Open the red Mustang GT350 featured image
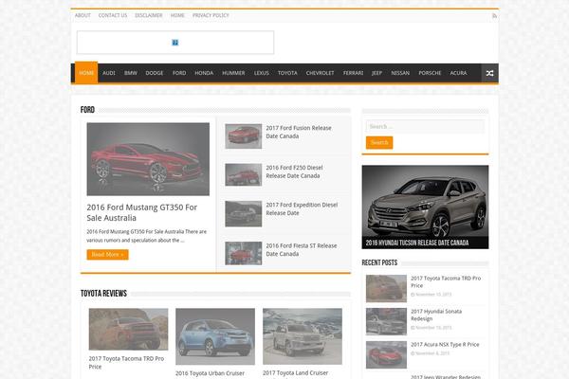This screenshot has height=379, width=569. click(x=148, y=159)
